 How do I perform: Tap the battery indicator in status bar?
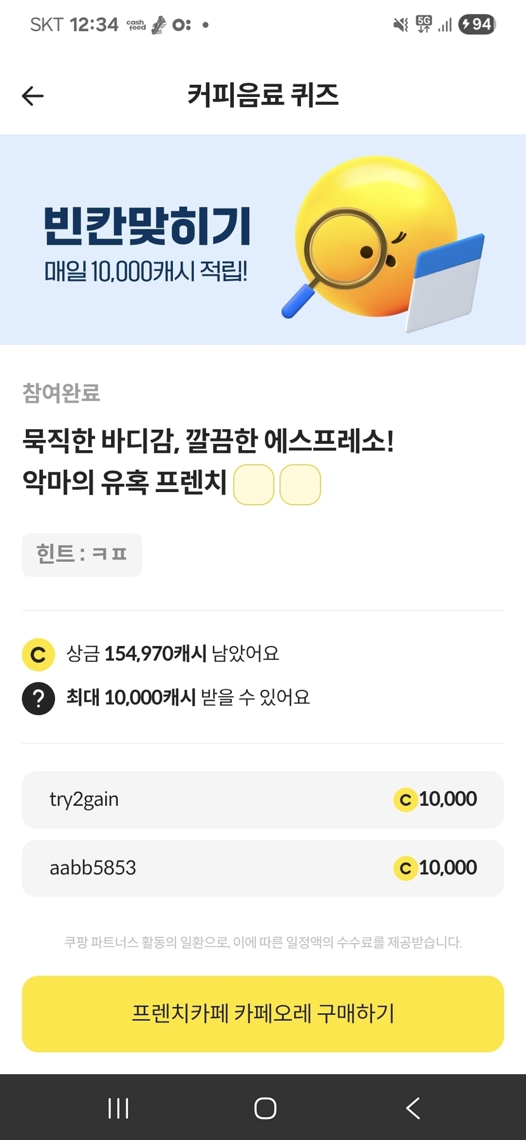477,25
